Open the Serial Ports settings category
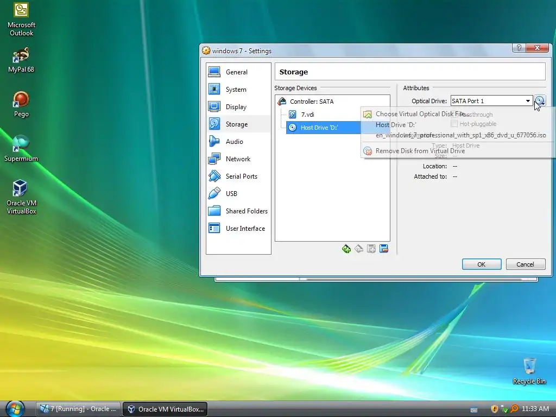 click(238, 176)
